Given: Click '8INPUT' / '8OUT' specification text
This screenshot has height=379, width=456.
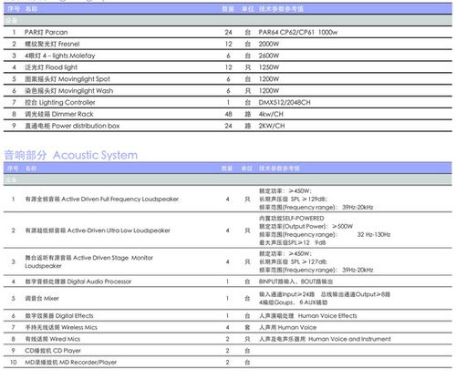Looking at the screenshot, I should coord(295,282).
